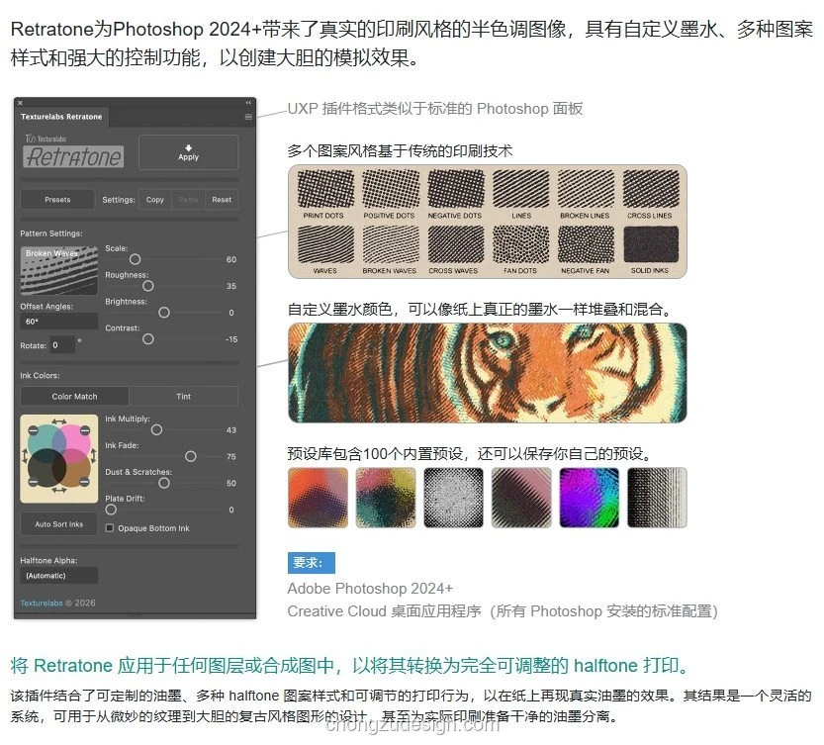Swap black and brown inks with bottom arrow
824x745 pixels.
coord(58,490)
